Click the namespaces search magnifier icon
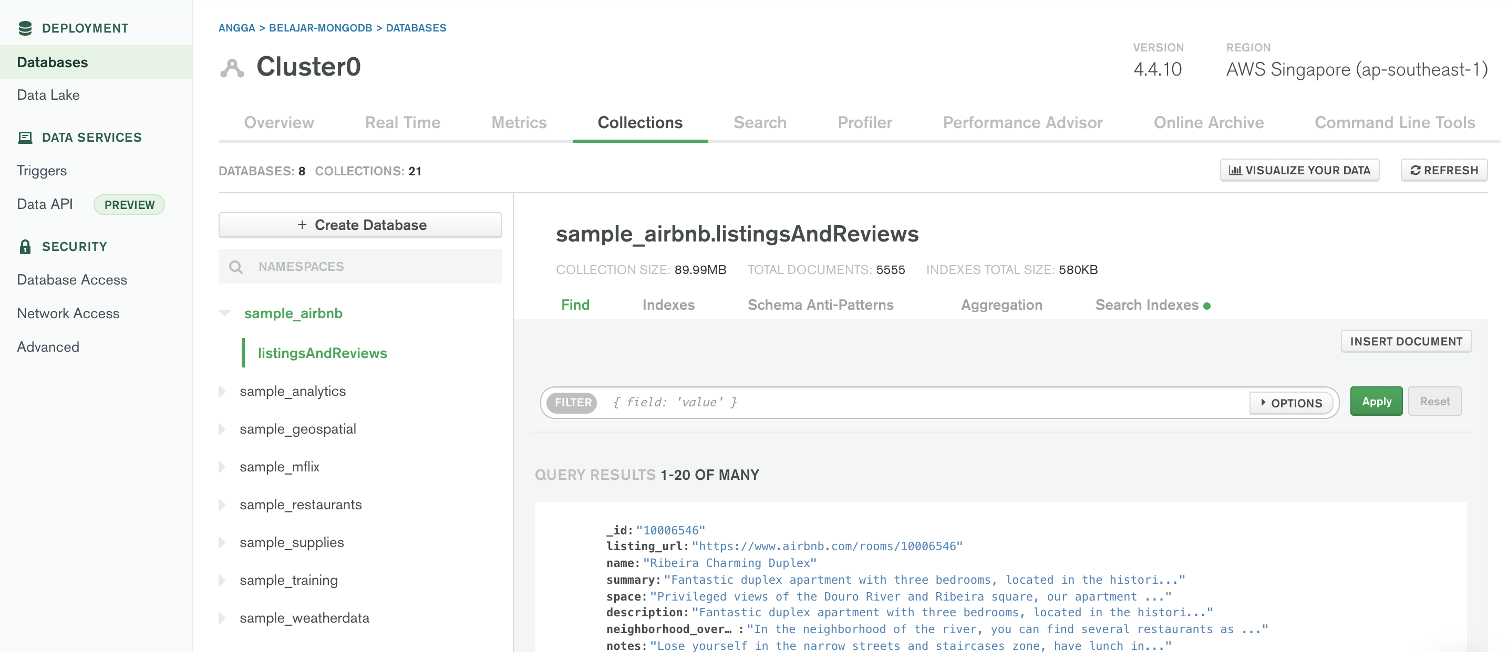The height and width of the screenshot is (652, 1508). point(236,267)
